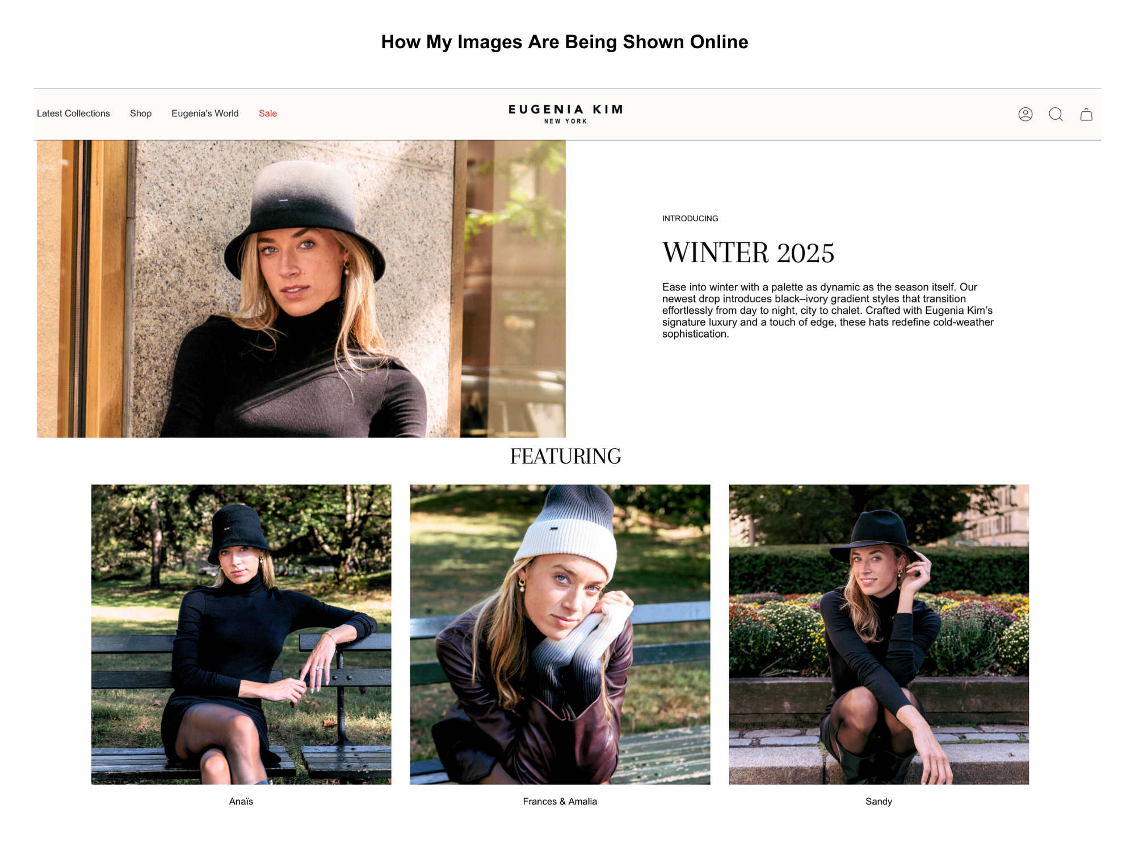
Task: Click the Anaïs product label
Action: [241, 801]
